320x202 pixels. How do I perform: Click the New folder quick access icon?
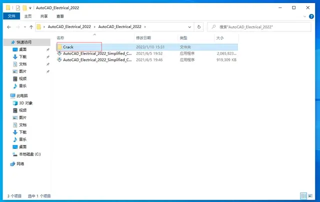pos(24,8)
